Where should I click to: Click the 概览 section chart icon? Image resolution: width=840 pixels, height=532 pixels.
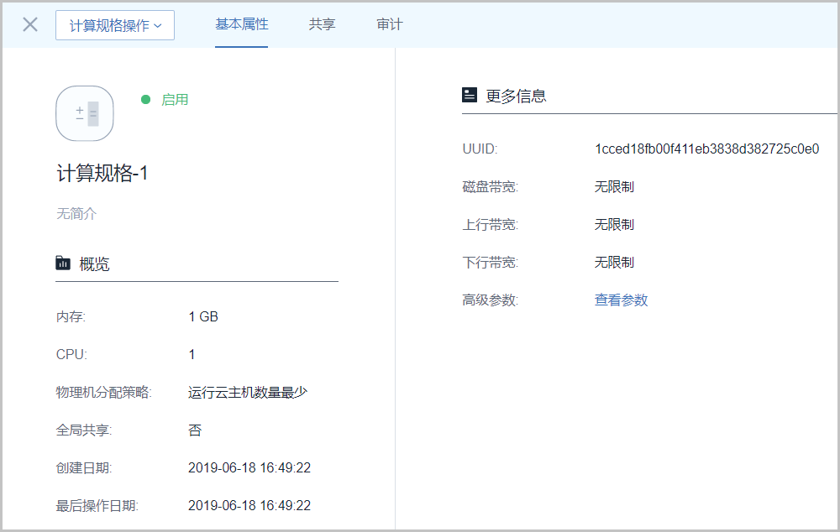63,263
